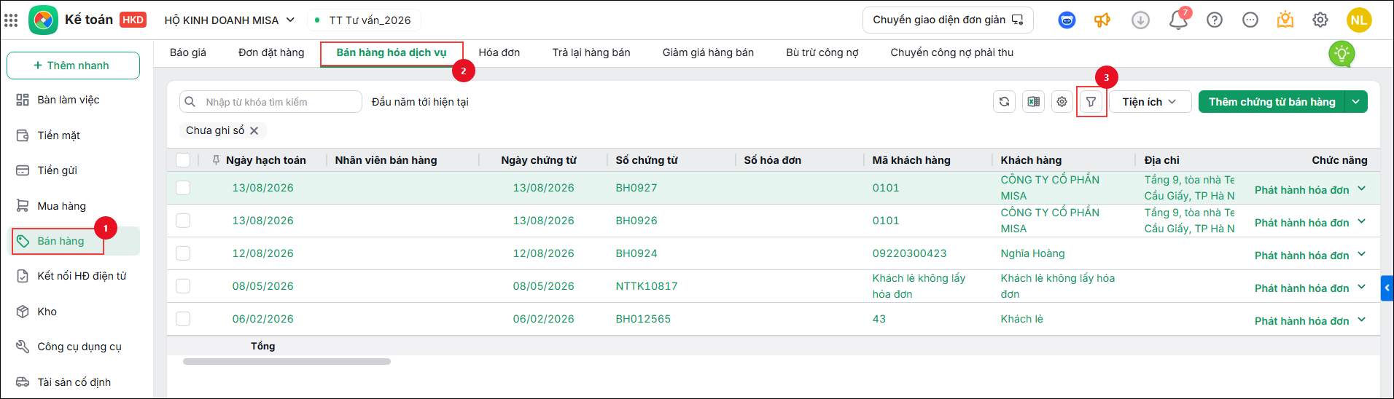Open the NL user avatar menu
The width and height of the screenshot is (1394, 399).
pos(1359,20)
